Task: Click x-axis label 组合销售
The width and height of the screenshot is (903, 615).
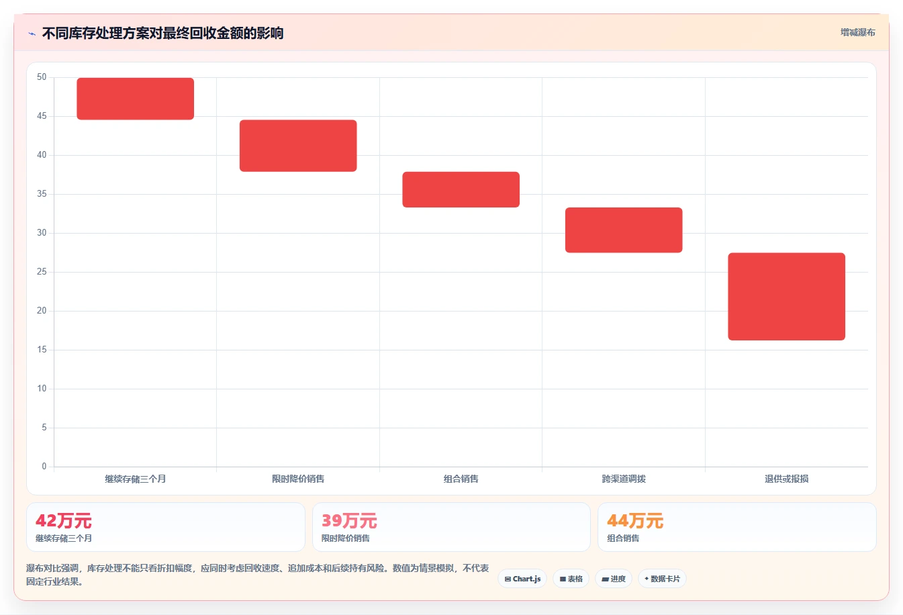Action: 461,479
